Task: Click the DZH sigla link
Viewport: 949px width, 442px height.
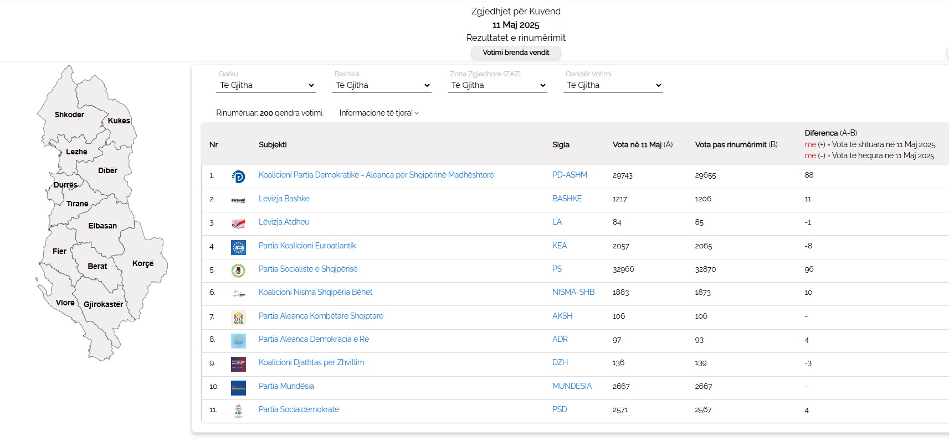Action: coord(560,362)
